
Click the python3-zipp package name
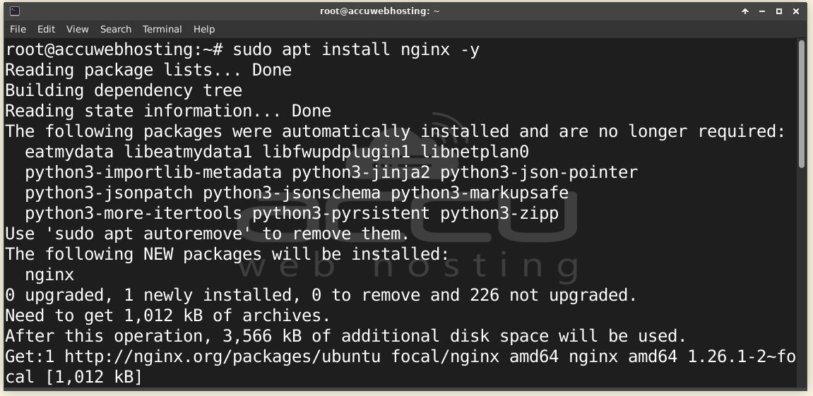[499, 213]
